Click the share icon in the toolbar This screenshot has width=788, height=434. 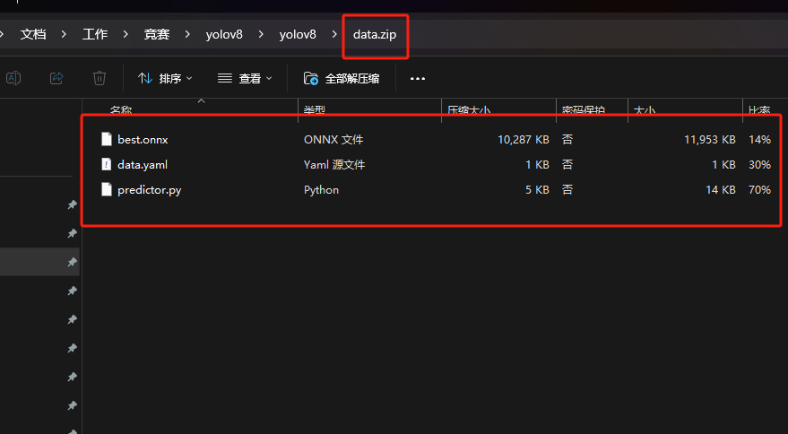click(56, 79)
